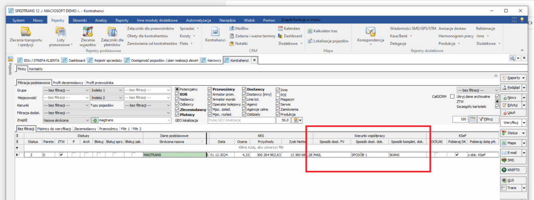Image resolution: width=534 pixels, height=200 pixels.
Task: Click the lightbulb icon in title ribbon
Action: [521, 20]
